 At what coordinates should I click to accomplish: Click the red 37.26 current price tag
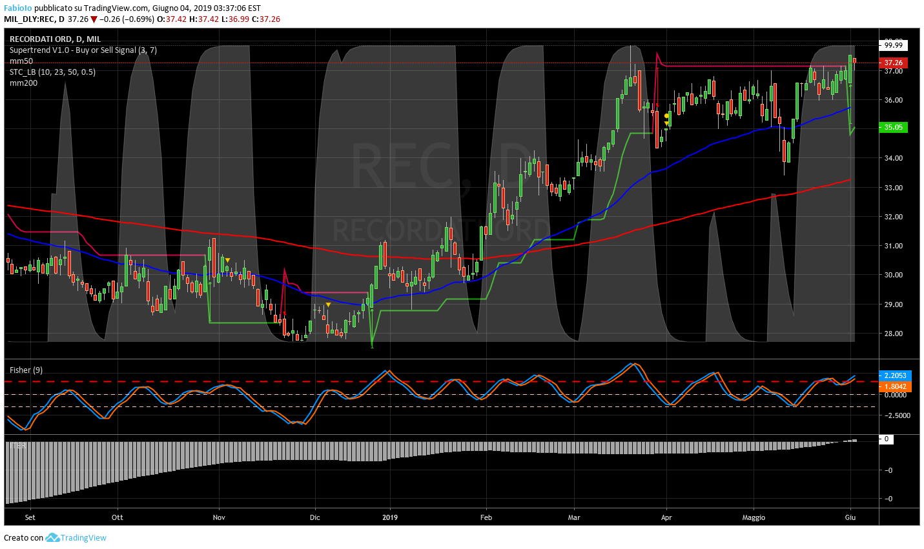(x=893, y=63)
